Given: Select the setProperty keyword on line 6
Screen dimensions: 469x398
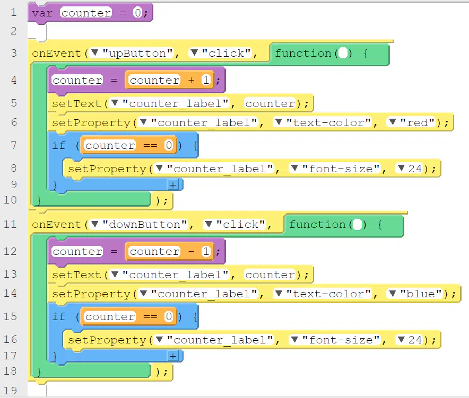Looking at the screenshot, I should pos(91,122).
